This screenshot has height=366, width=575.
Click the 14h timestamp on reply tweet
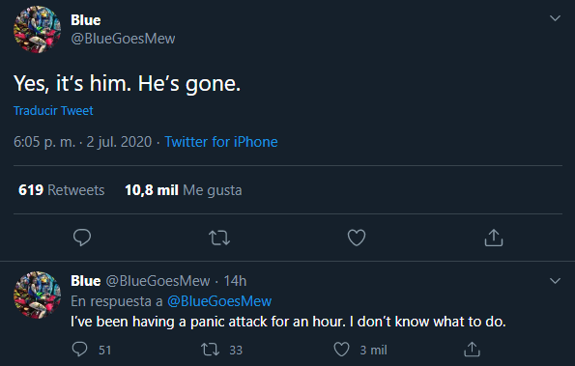coord(235,281)
